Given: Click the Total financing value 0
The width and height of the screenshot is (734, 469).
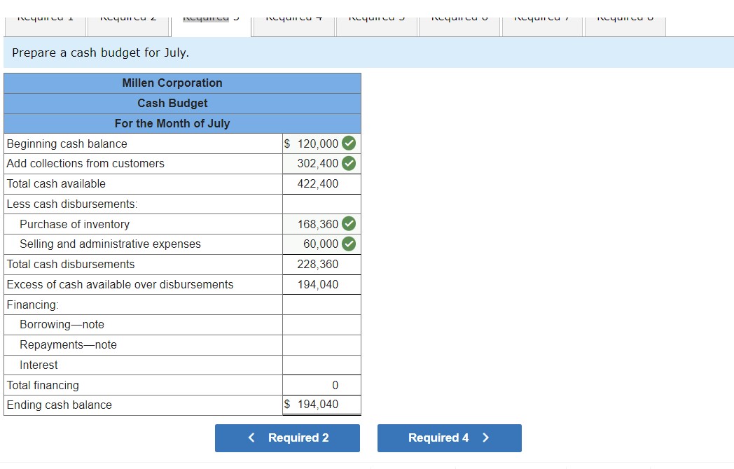Looking at the screenshot, I should click(335, 385).
